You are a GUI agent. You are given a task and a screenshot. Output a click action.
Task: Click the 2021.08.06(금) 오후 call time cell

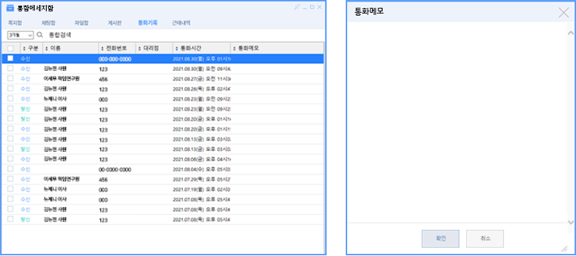(x=202, y=159)
